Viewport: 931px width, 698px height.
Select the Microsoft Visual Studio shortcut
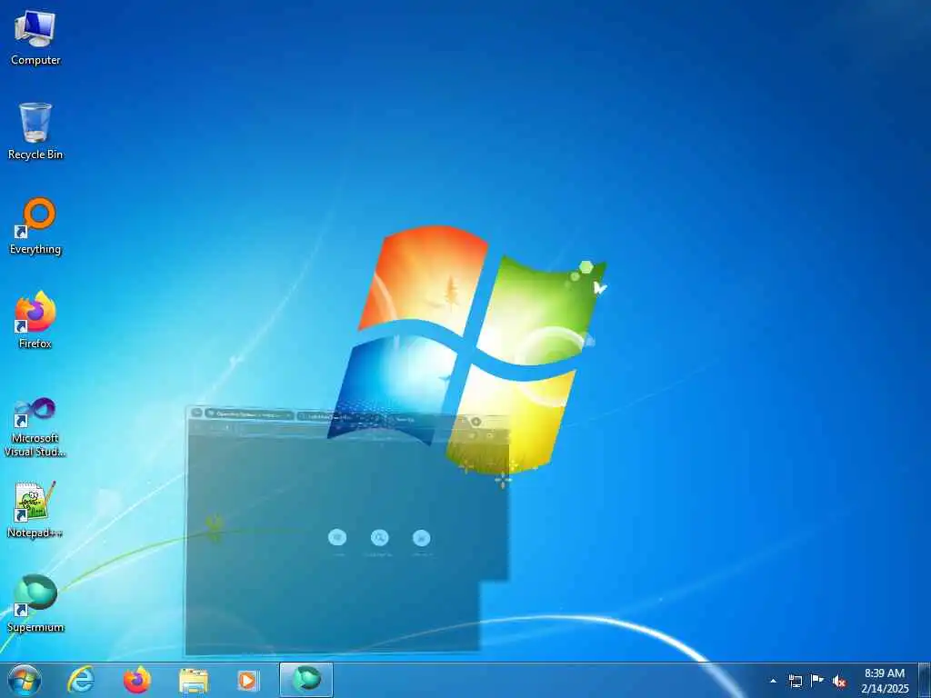pos(35,427)
